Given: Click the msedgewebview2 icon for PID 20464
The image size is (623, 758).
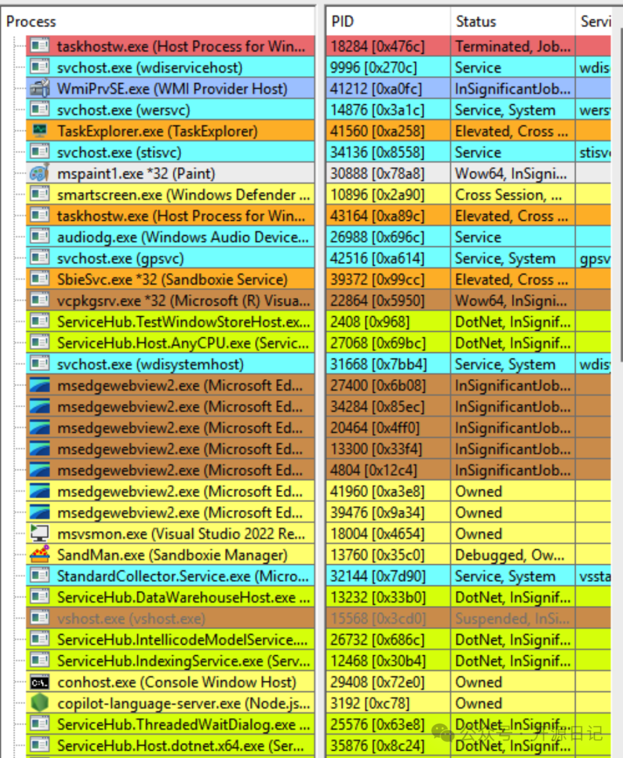Looking at the screenshot, I should (x=40, y=427).
